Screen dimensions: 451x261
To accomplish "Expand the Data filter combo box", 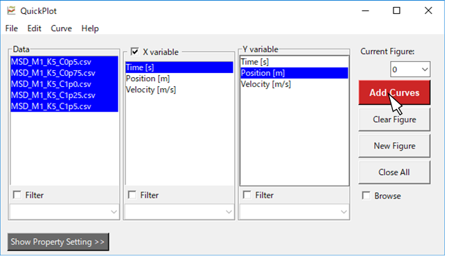I will click(x=64, y=212).
